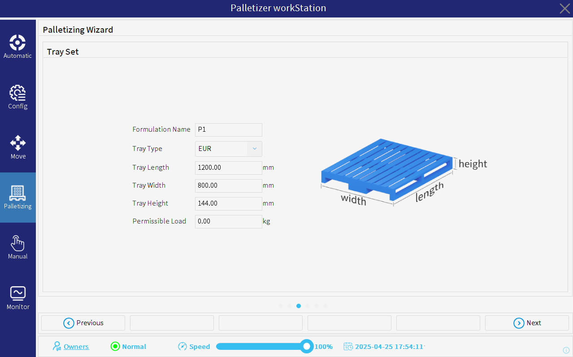Open the Manual hand-pointer section
This screenshot has height=357, width=573.
tap(17, 248)
